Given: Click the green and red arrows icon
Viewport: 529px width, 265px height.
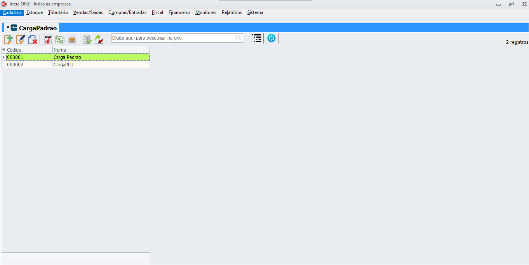Looking at the screenshot, I should (99, 39).
